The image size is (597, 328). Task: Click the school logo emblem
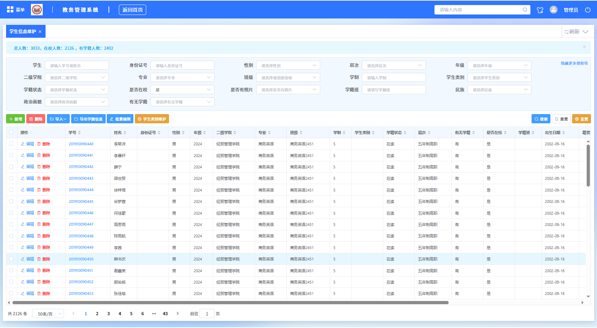[x=37, y=10]
